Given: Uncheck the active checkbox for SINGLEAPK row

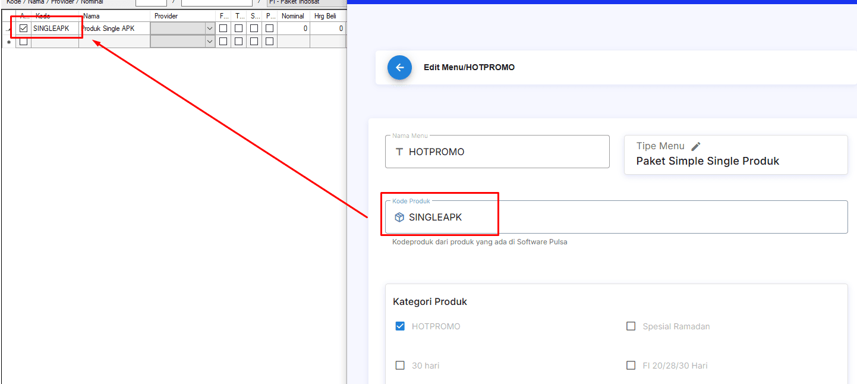Looking at the screenshot, I should [x=24, y=29].
